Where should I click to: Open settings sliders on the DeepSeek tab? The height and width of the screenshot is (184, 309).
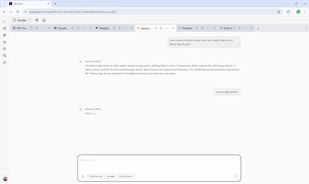click(x=119, y=28)
